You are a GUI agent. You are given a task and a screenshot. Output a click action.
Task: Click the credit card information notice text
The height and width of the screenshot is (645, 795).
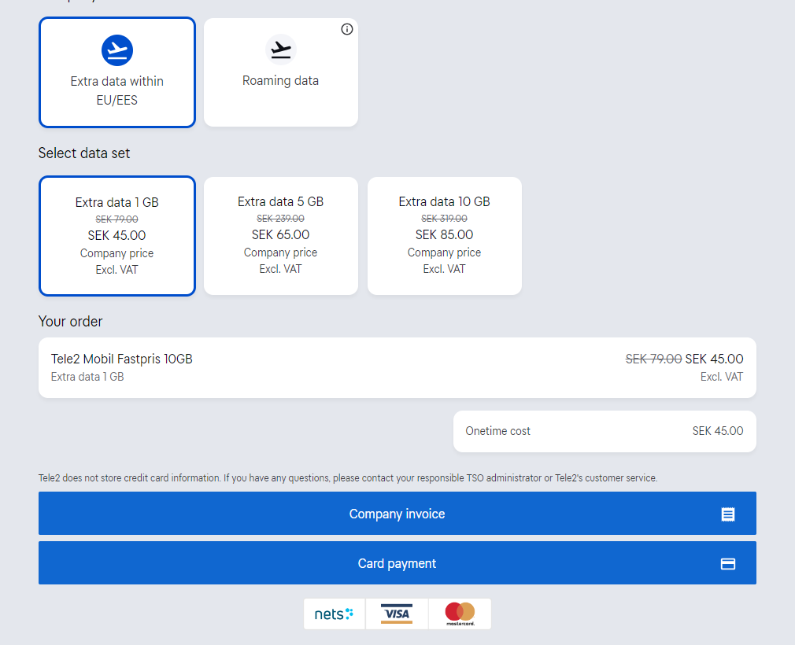click(x=348, y=477)
